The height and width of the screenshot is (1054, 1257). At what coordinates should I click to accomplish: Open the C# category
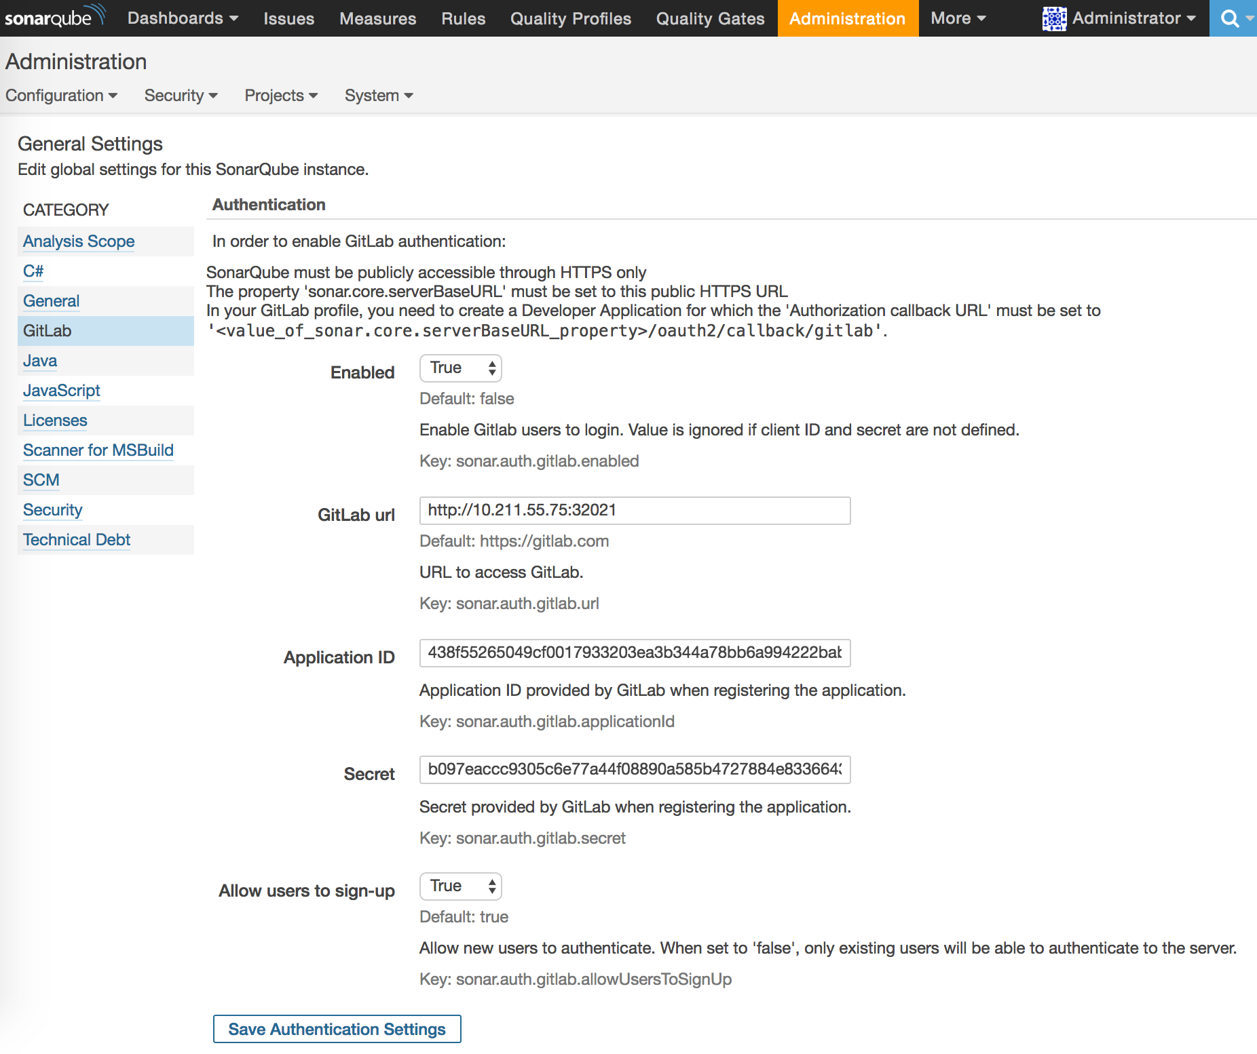(x=33, y=271)
